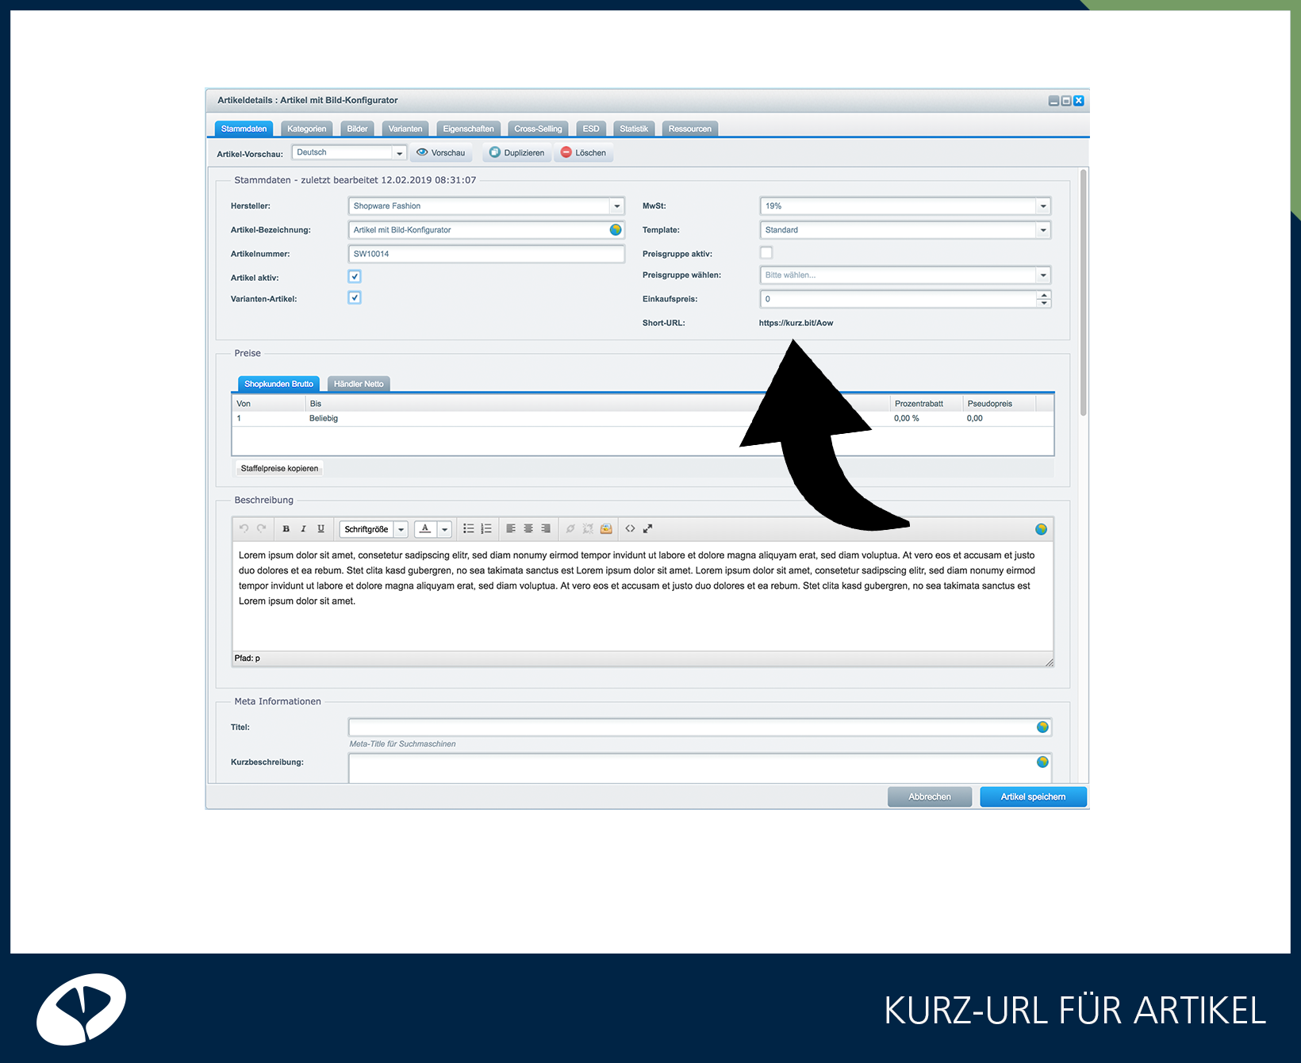Click translation globe in description toolbar
1301x1063 pixels.
pos(1041,529)
